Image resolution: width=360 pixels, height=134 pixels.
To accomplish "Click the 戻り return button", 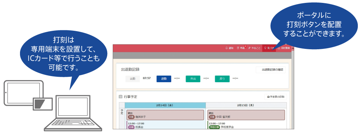I will (222, 79).
